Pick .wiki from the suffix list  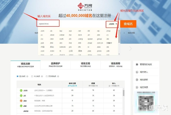(108, 51)
